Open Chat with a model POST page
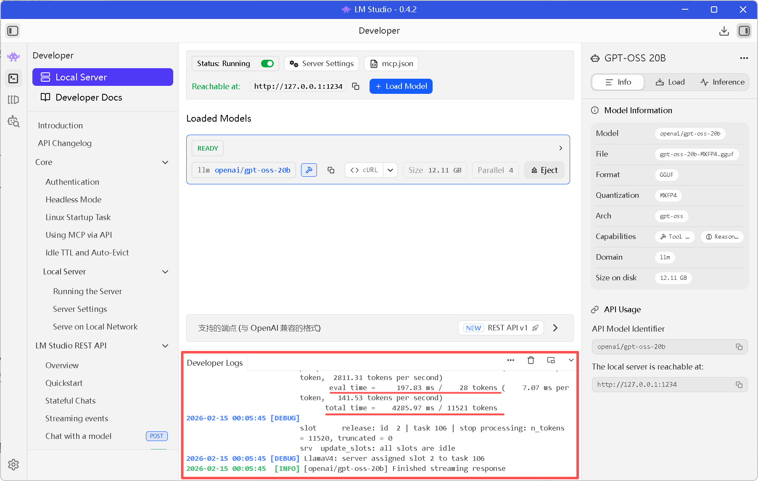 (x=106, y=436)
